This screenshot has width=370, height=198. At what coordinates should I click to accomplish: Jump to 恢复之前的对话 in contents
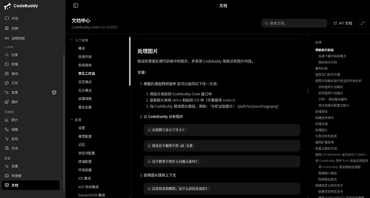coord(326,148)
